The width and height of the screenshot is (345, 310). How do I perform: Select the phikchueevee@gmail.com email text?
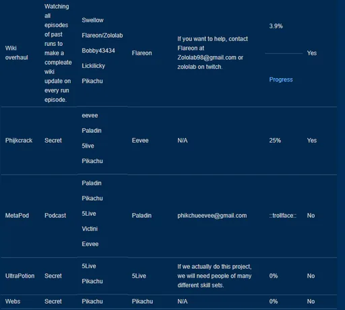[212, 216]
